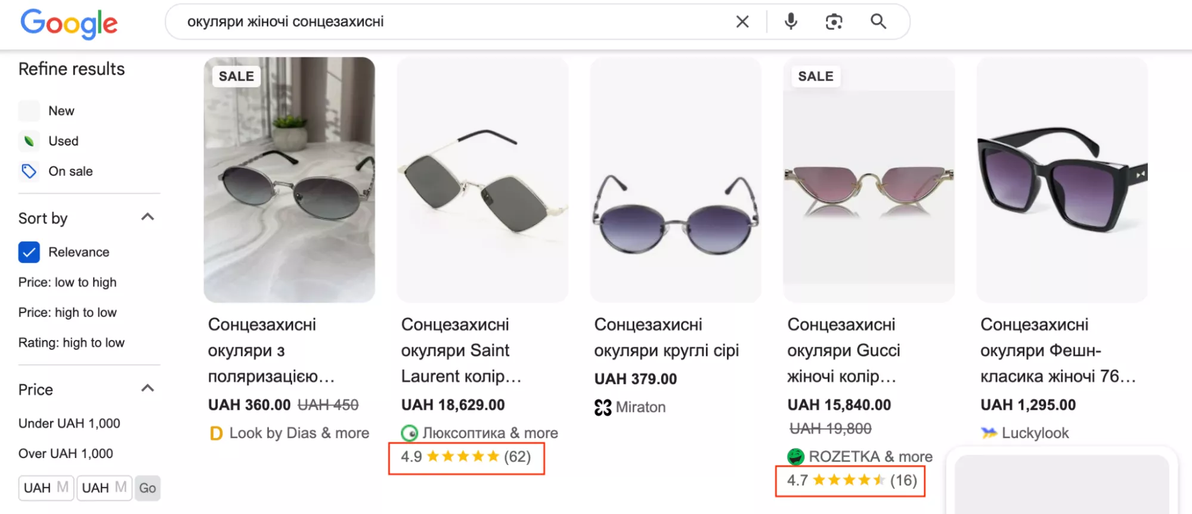Enable the On sale filter
The image size is (1192, 514).
[29, 171]
